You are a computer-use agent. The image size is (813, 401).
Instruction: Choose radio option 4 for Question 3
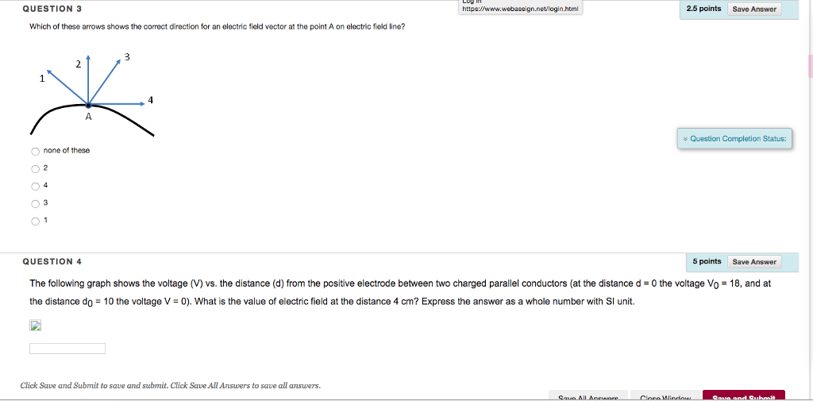click(35, 187)
